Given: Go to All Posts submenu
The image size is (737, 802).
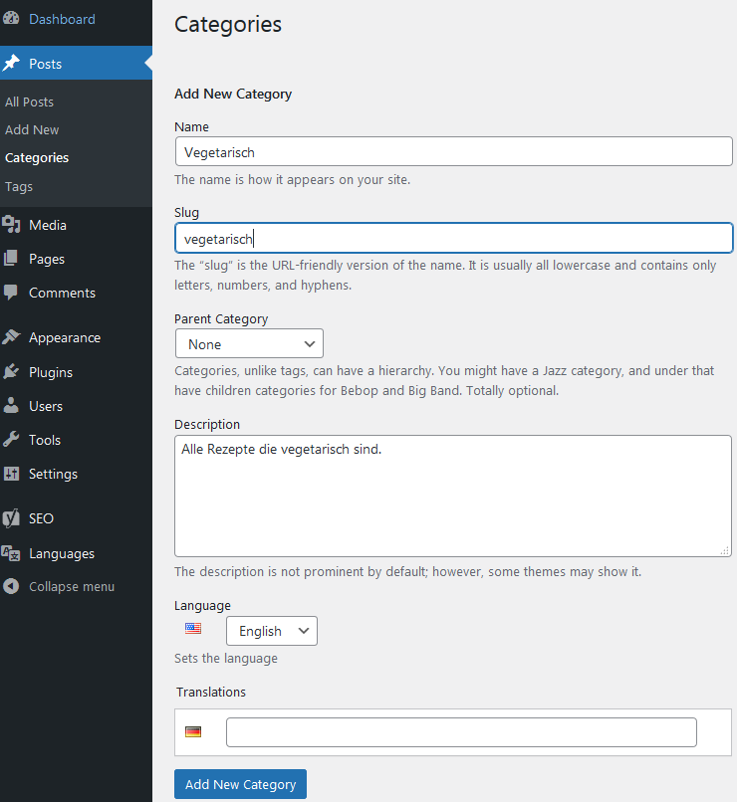Looking at the screenshot, I should [x=29, y=101].
